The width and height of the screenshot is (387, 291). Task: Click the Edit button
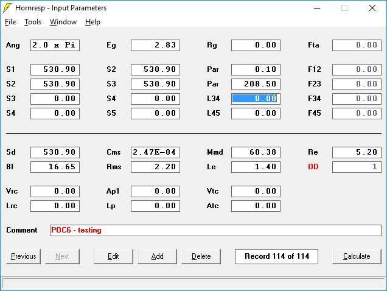click(x=113, y=256)
